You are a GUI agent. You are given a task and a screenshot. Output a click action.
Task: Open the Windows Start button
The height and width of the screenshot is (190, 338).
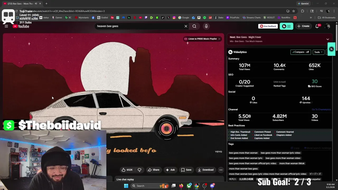[x=126, y=186]
